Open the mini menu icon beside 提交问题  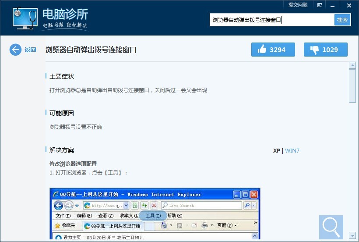click(x=320, y=5)
